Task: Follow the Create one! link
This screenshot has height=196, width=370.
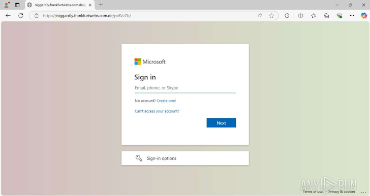Action: tap(166, 101)
